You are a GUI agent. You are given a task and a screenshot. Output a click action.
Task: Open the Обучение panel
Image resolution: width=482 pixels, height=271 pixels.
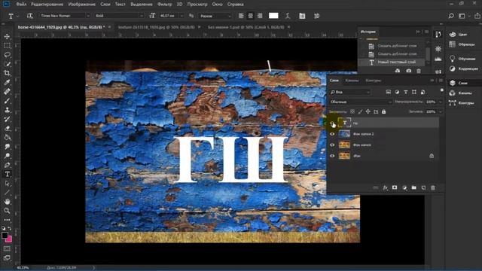[462, 59]
